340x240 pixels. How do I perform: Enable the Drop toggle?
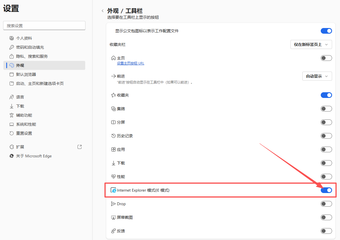(x=326, y=204)
